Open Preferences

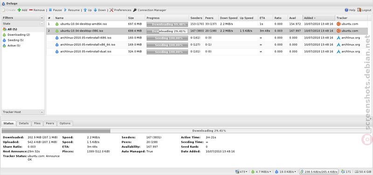[x=120, y=10]
